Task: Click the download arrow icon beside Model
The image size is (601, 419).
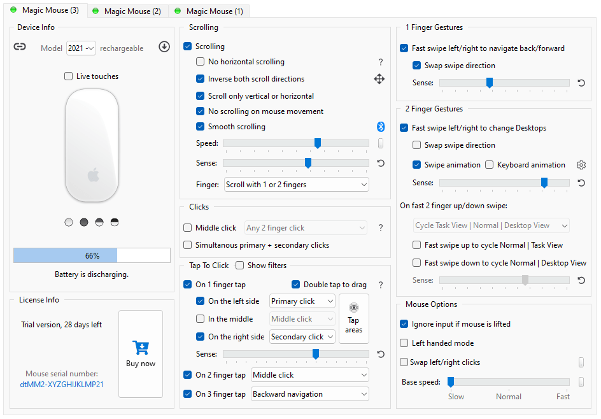Action: click(164, 46)
